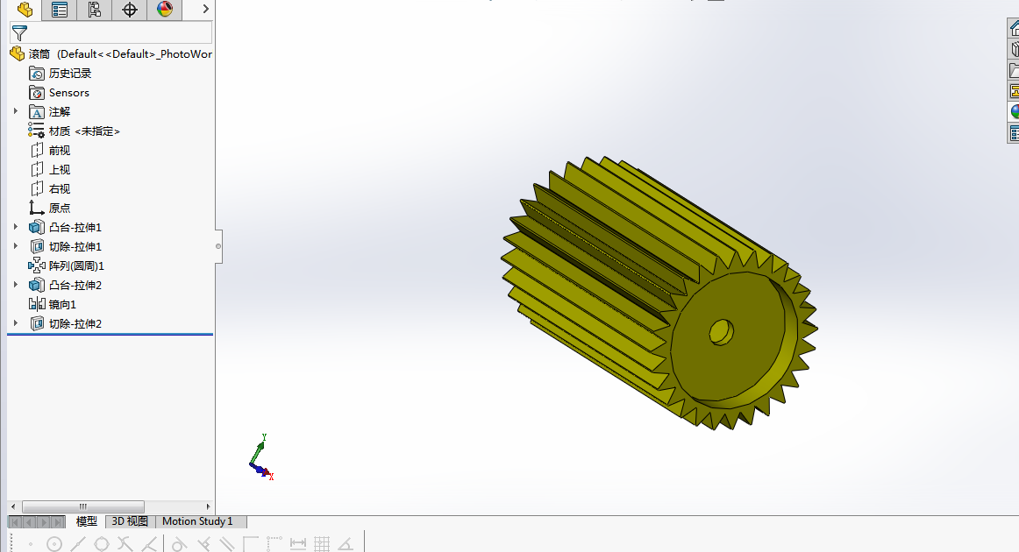Select the 历史记录 history folder
Image resolution: width=1019 pixels, height=552 pixels.
(x=61, y=74)
